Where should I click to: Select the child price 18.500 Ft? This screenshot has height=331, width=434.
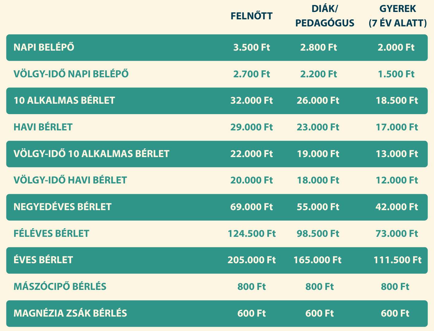397,101
